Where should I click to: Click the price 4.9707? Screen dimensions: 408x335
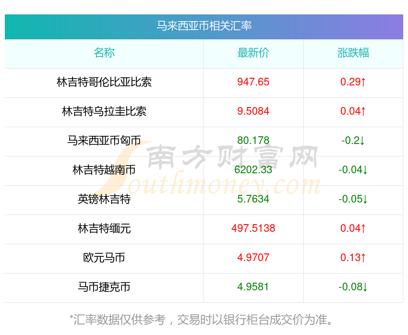[253, 258]
